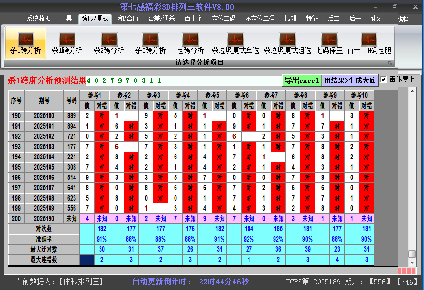
Task: Select the dark blue 最大连错数 cell
Action: click(x=87, y=260)
